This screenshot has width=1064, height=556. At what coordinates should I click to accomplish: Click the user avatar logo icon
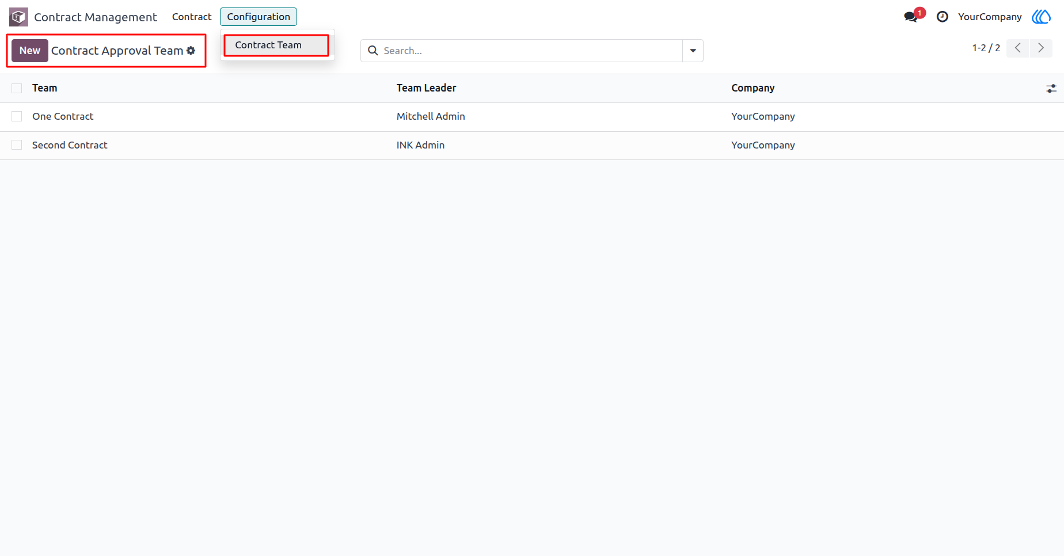[x=1042, y=17]
